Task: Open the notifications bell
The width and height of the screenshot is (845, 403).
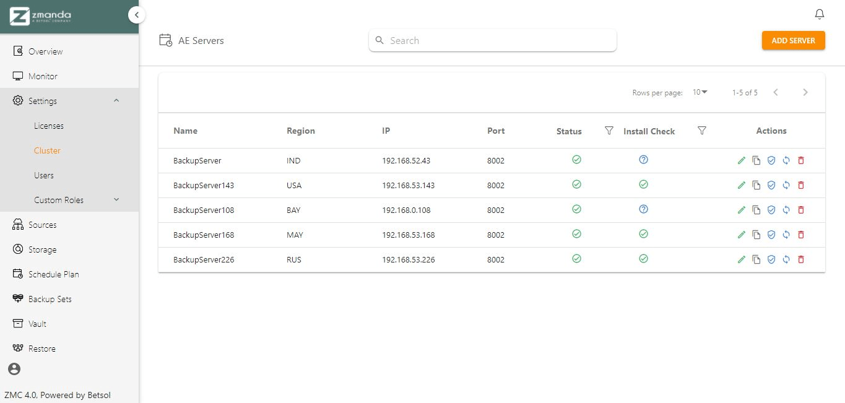Action: pos(820,14)
